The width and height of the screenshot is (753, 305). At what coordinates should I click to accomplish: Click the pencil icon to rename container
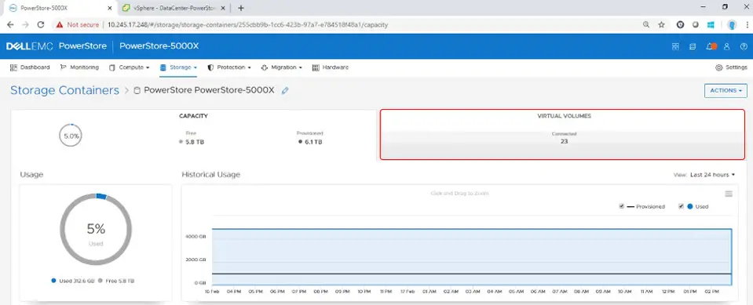pyautogui.click(x=285, y=90)
